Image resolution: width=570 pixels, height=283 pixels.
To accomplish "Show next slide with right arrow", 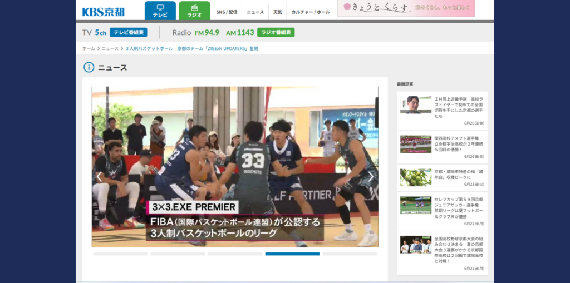I will pyautogui.click(x=370, y=177).
